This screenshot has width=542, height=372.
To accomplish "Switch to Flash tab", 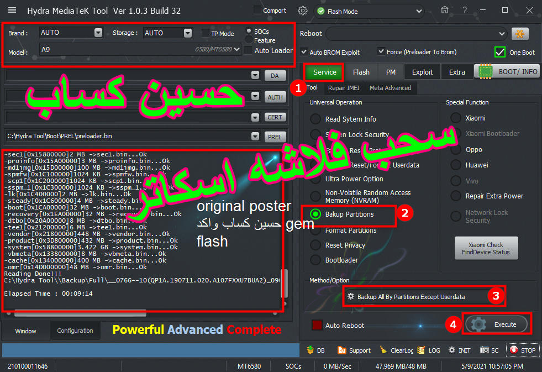I will (x=361, y=72).
